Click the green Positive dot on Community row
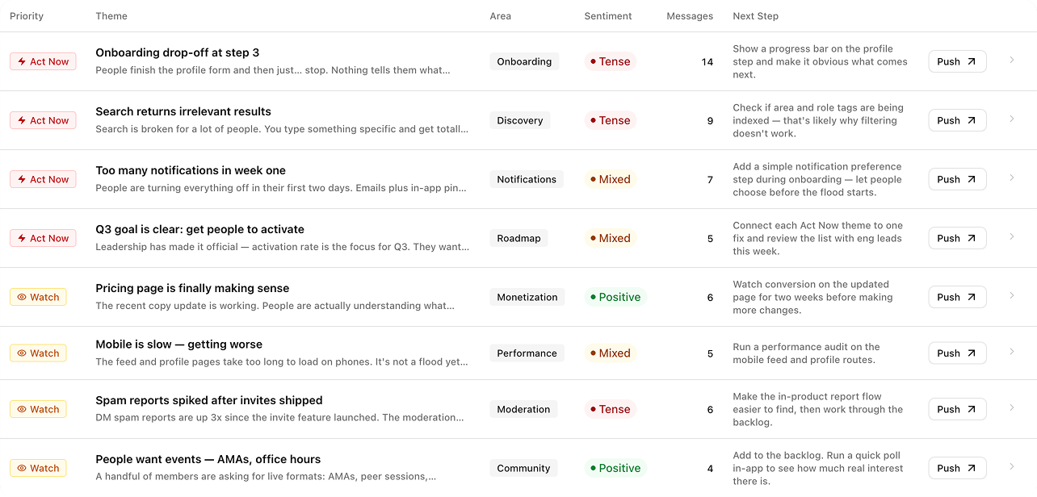 pos(593,468)
